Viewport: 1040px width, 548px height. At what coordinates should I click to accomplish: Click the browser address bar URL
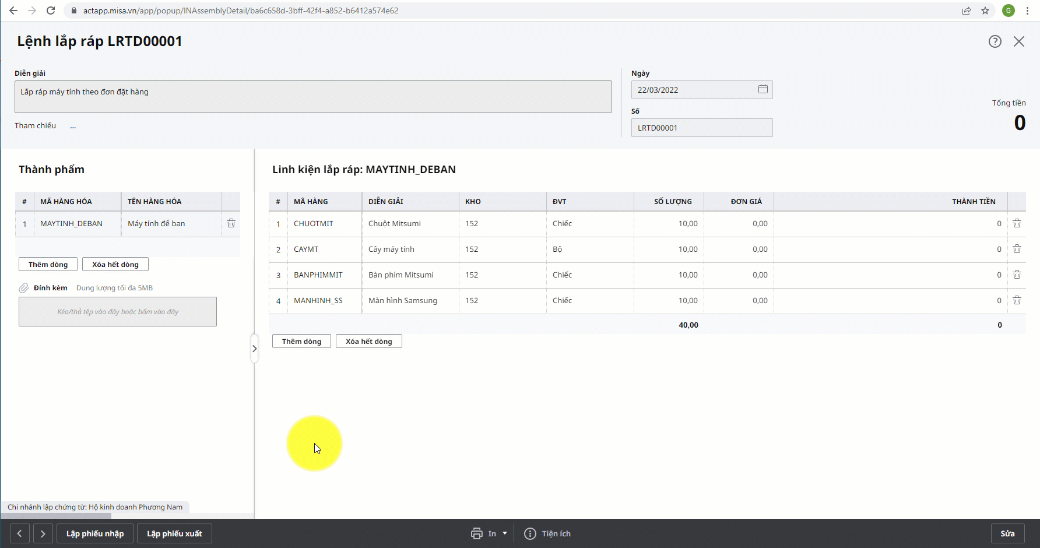point(241,10)
